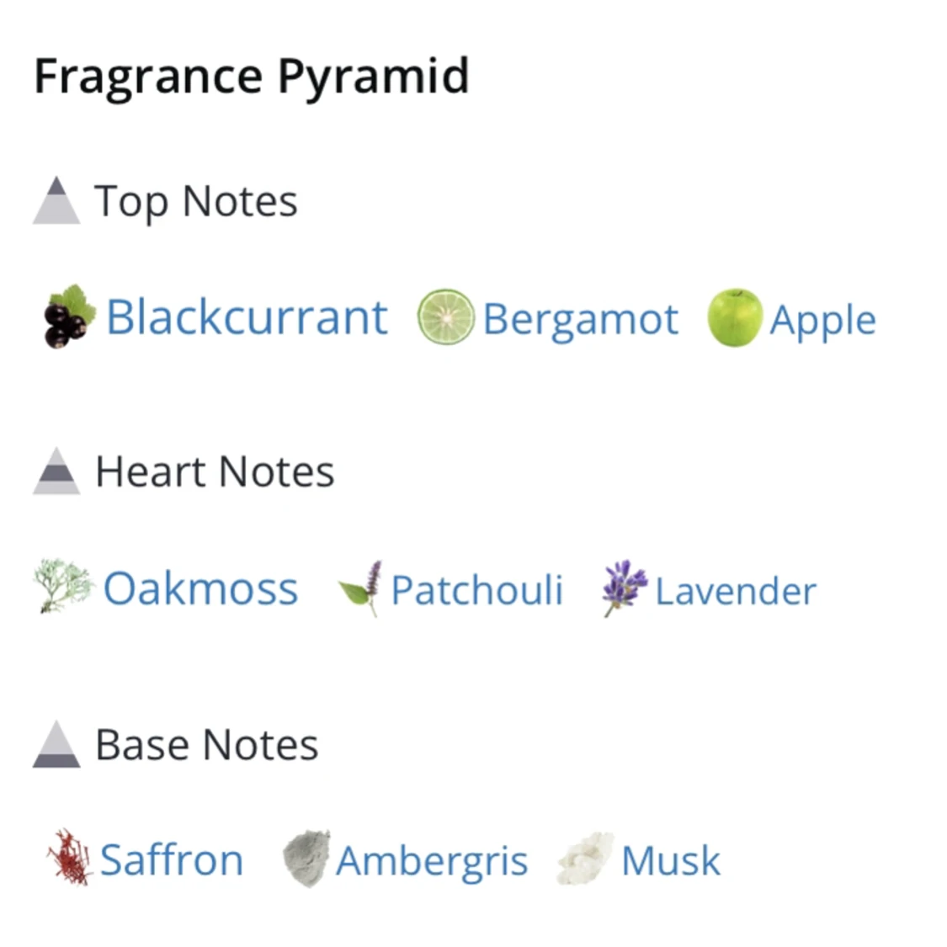947x947 pixels.
Task: Open the Bergamot note link
Action: tap(580, 320)
